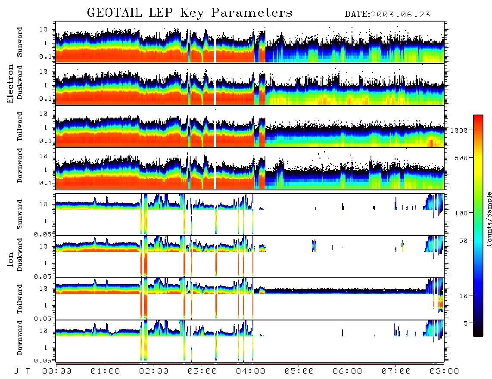The width and height of the screenshot is (492, 379).
Task: Click the "50" color bar tick label
Action: coord(463,241)
